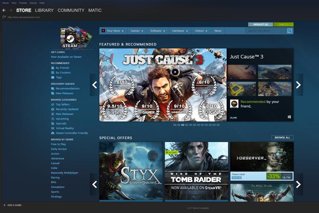Click the Windows platform icon
319x213 pixels.
pos(289,117)
